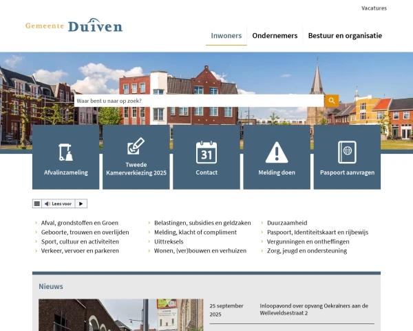413x331 pixels.
Task: Click the read-aloud play arrow button
Action: click(81, 203)
